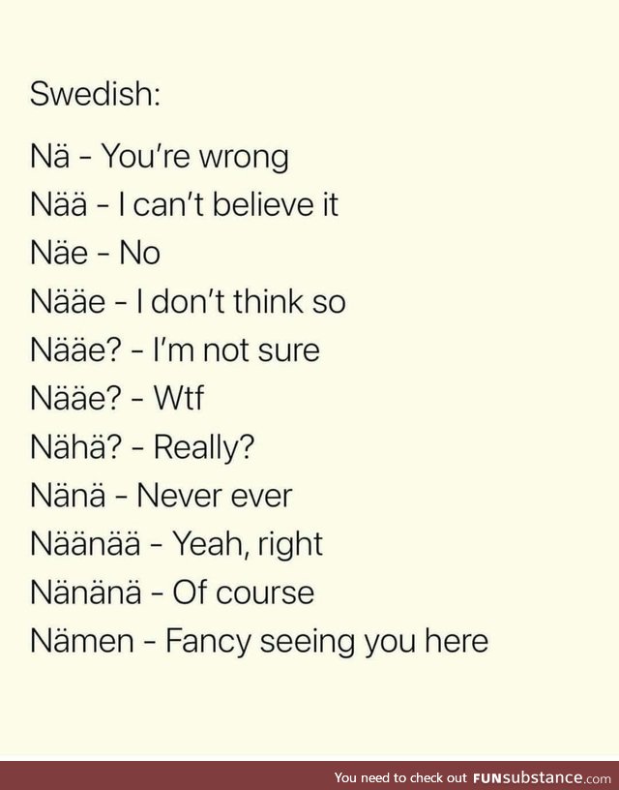Click the 'Näänää - Yeah, right' line

176,545
